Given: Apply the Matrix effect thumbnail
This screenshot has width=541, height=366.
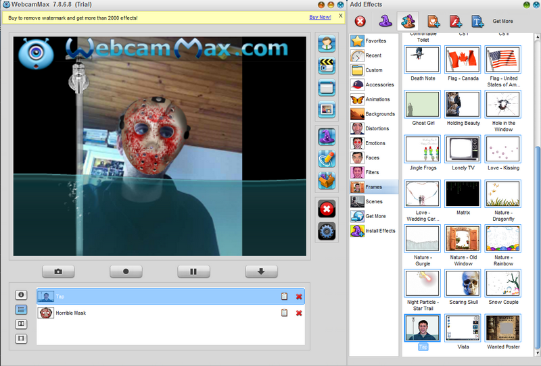Looking at the screenshot, I should [x=463, y=194].
